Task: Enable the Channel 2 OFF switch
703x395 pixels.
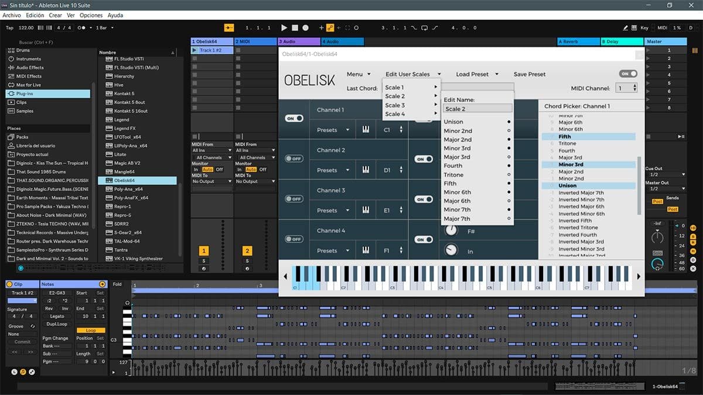Action: click(294, 159)
